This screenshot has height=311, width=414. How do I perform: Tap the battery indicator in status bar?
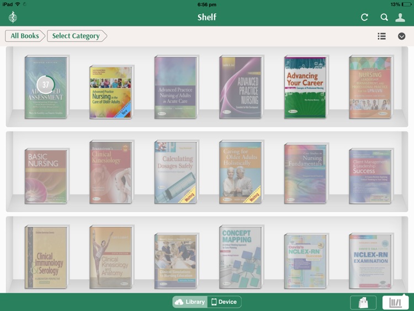click(x=406, y=4)
